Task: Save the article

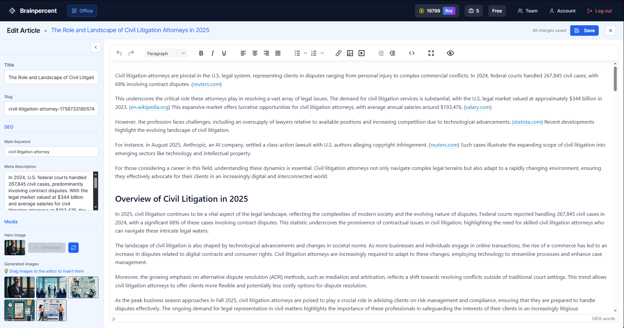Action: pyautogui.click(x=584, y=31)
